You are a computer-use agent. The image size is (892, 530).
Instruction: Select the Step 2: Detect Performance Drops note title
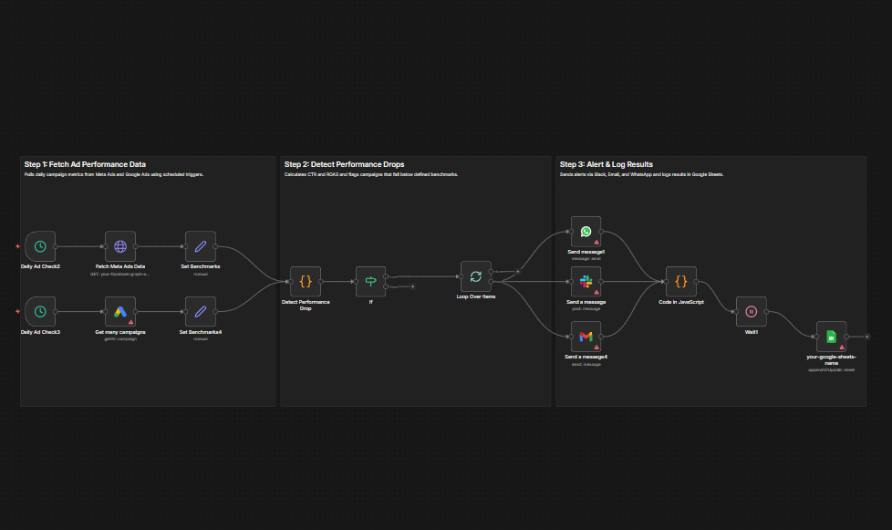(344, 164)
